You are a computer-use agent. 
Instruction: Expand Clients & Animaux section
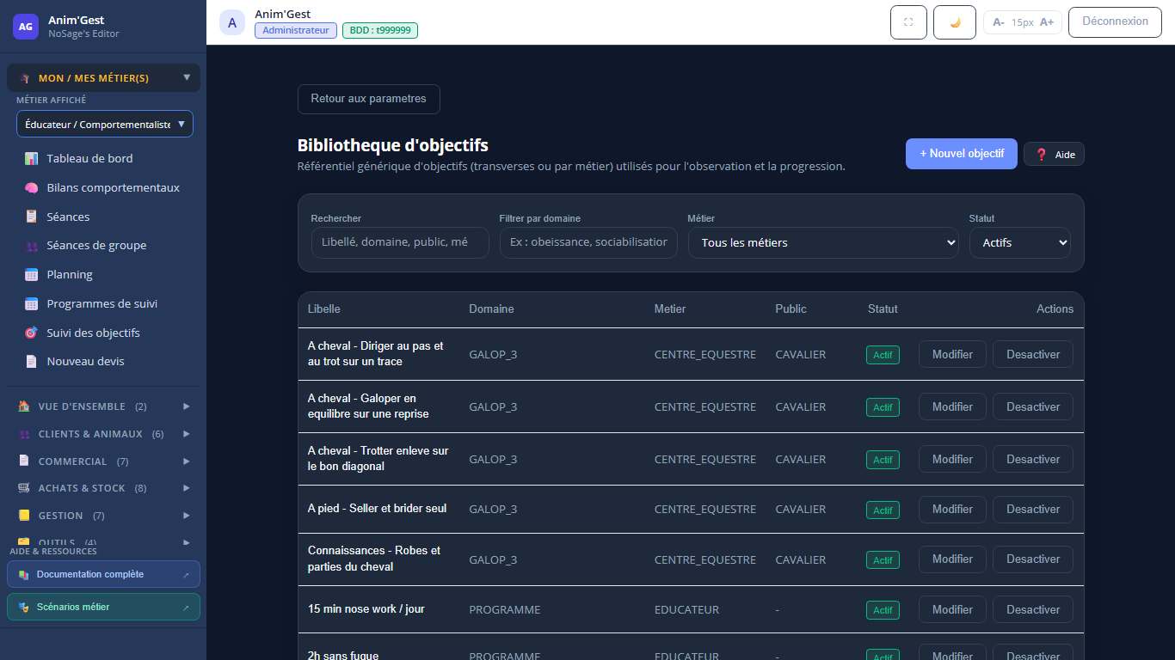[103, 434]
